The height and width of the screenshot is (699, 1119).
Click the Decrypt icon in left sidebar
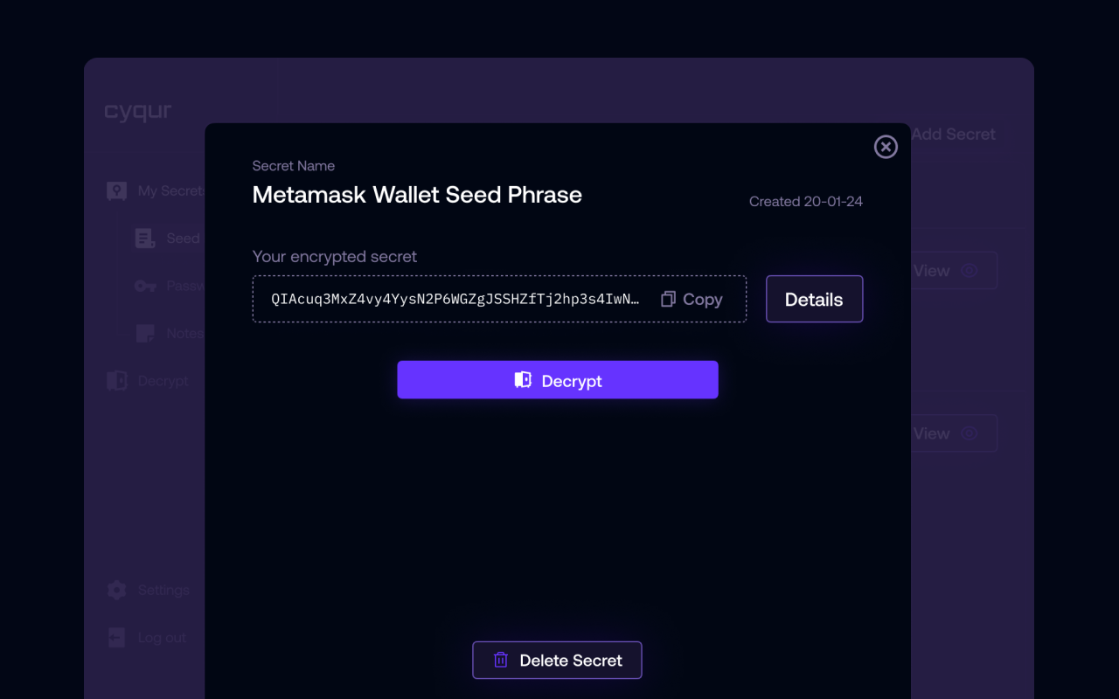click(116, 381)
